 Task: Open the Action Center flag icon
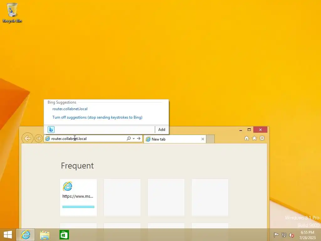pos(276,235)
